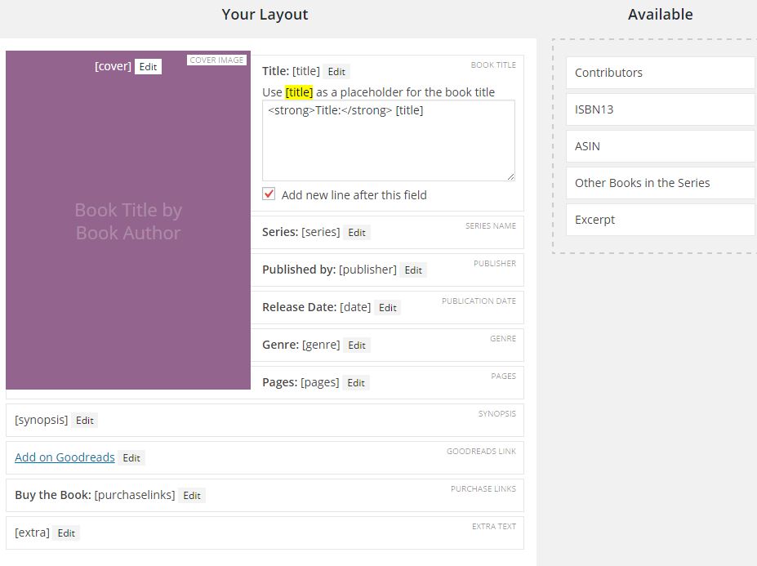Click the 'Release Date: [date]' text
The image size is (757, 566).
click(317, 307)
